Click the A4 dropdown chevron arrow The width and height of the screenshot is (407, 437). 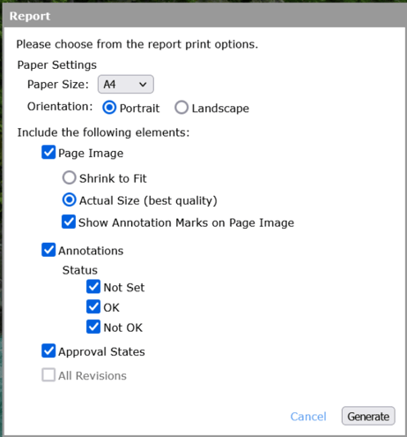coord(143,85)
